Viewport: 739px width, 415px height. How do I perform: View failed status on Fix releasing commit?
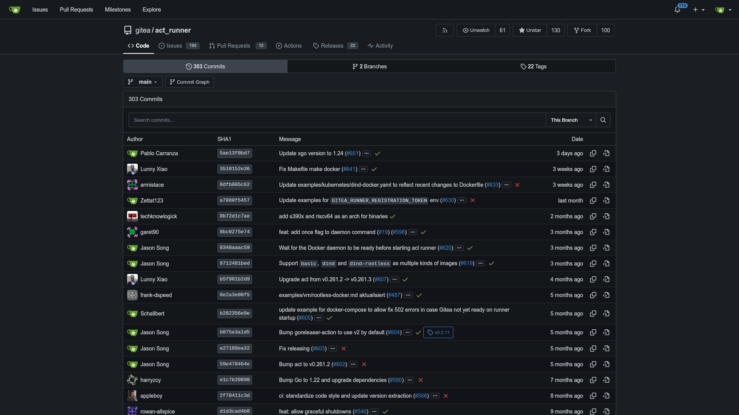click(344, 349)
